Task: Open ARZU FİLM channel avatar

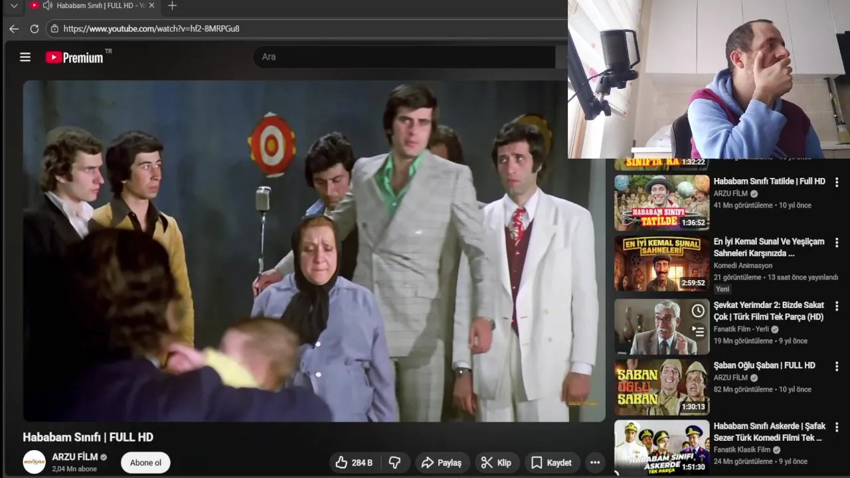Action: click(35, 462)
